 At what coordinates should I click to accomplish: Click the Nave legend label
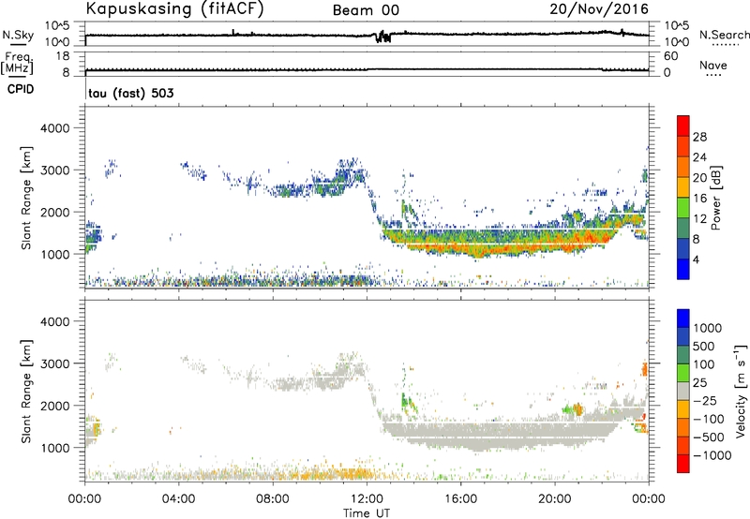pyautogui.click(x=712, y=65)
